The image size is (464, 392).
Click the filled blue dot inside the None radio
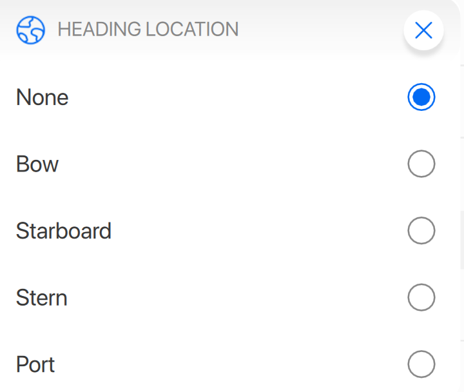point(421,97)
